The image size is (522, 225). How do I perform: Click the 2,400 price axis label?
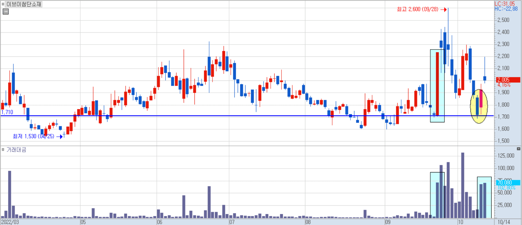(503, 32)
